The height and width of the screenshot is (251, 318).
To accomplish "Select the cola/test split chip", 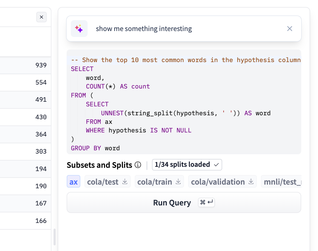I will (103, 182).
